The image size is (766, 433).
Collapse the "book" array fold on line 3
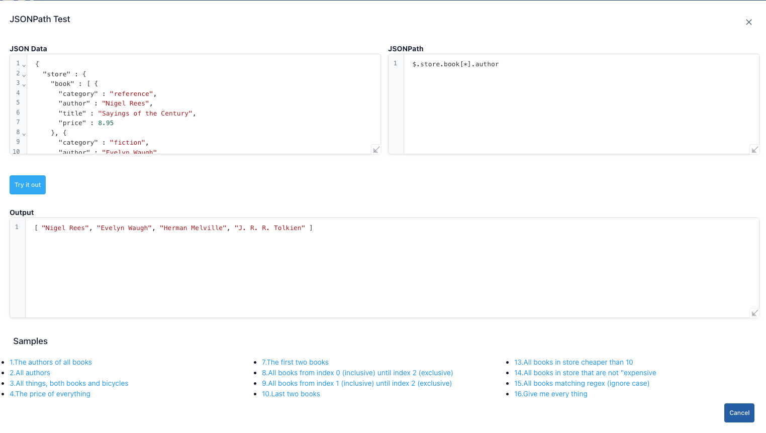(24, 84)
